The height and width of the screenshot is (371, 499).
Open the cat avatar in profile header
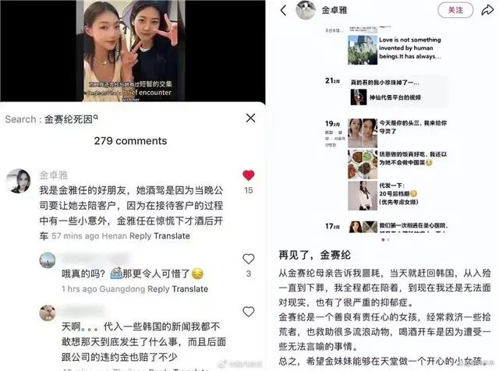[x=306, y=10]
